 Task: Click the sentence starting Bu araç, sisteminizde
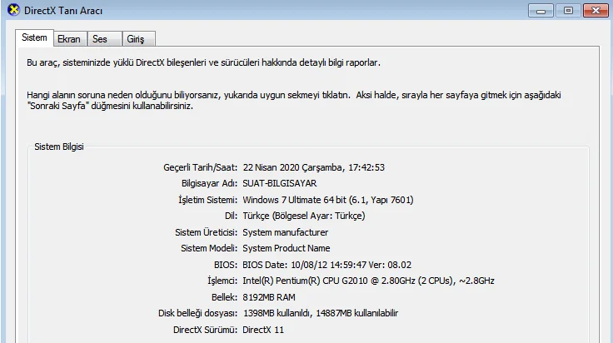203,63
